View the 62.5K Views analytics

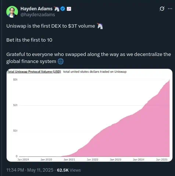69,170
